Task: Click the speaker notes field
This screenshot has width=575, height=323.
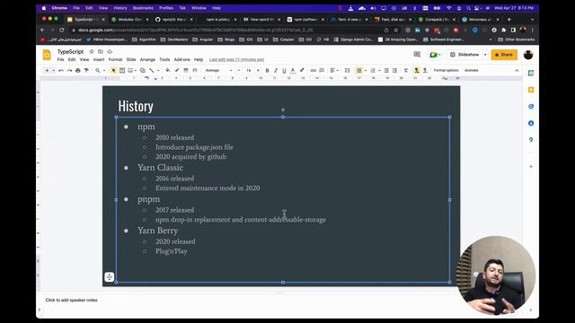Action: [x=71, y=300]
